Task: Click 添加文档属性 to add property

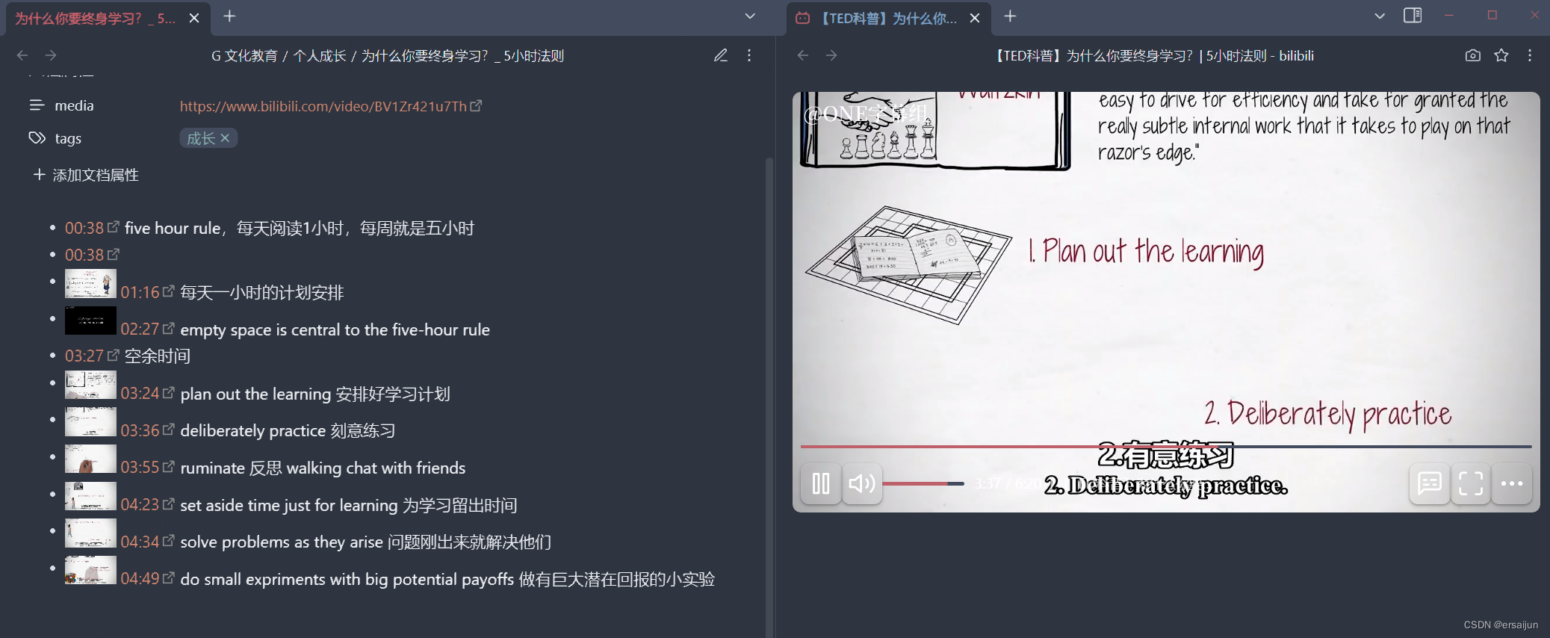Action: pyautogui.click(x=86, y=175)
